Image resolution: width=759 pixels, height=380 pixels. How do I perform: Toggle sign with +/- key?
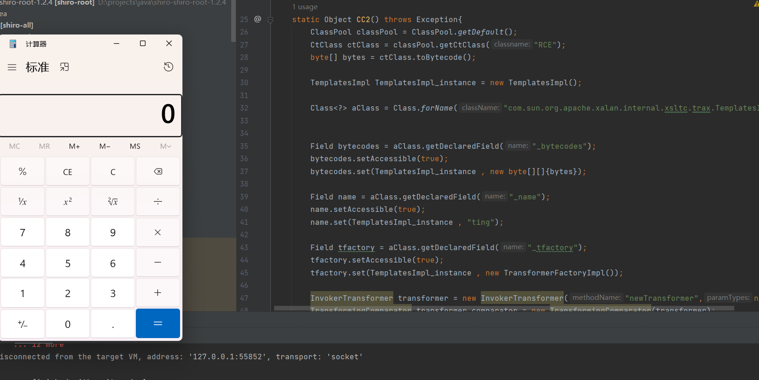pos(23,324)
